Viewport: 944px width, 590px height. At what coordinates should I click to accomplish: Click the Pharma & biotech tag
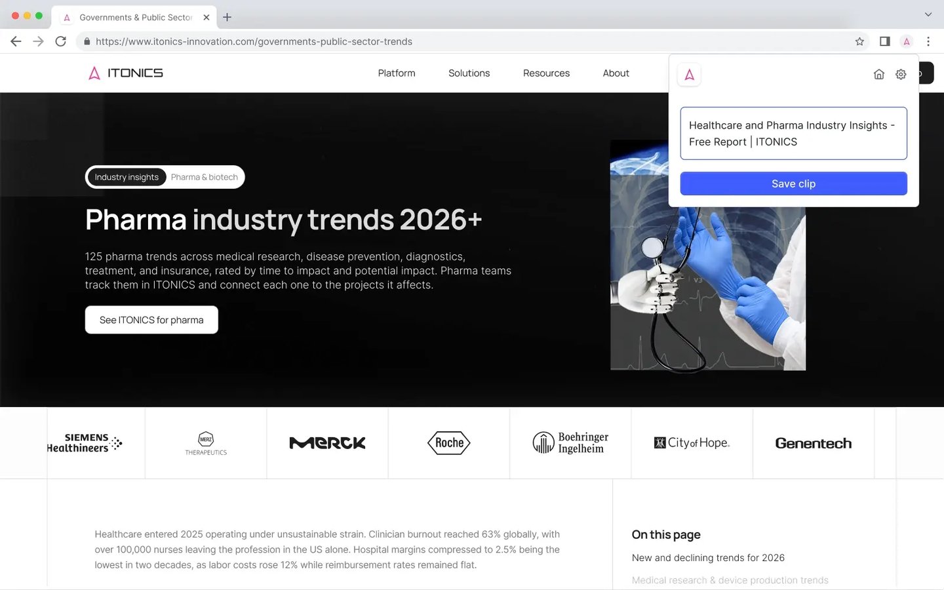[205, 177]
